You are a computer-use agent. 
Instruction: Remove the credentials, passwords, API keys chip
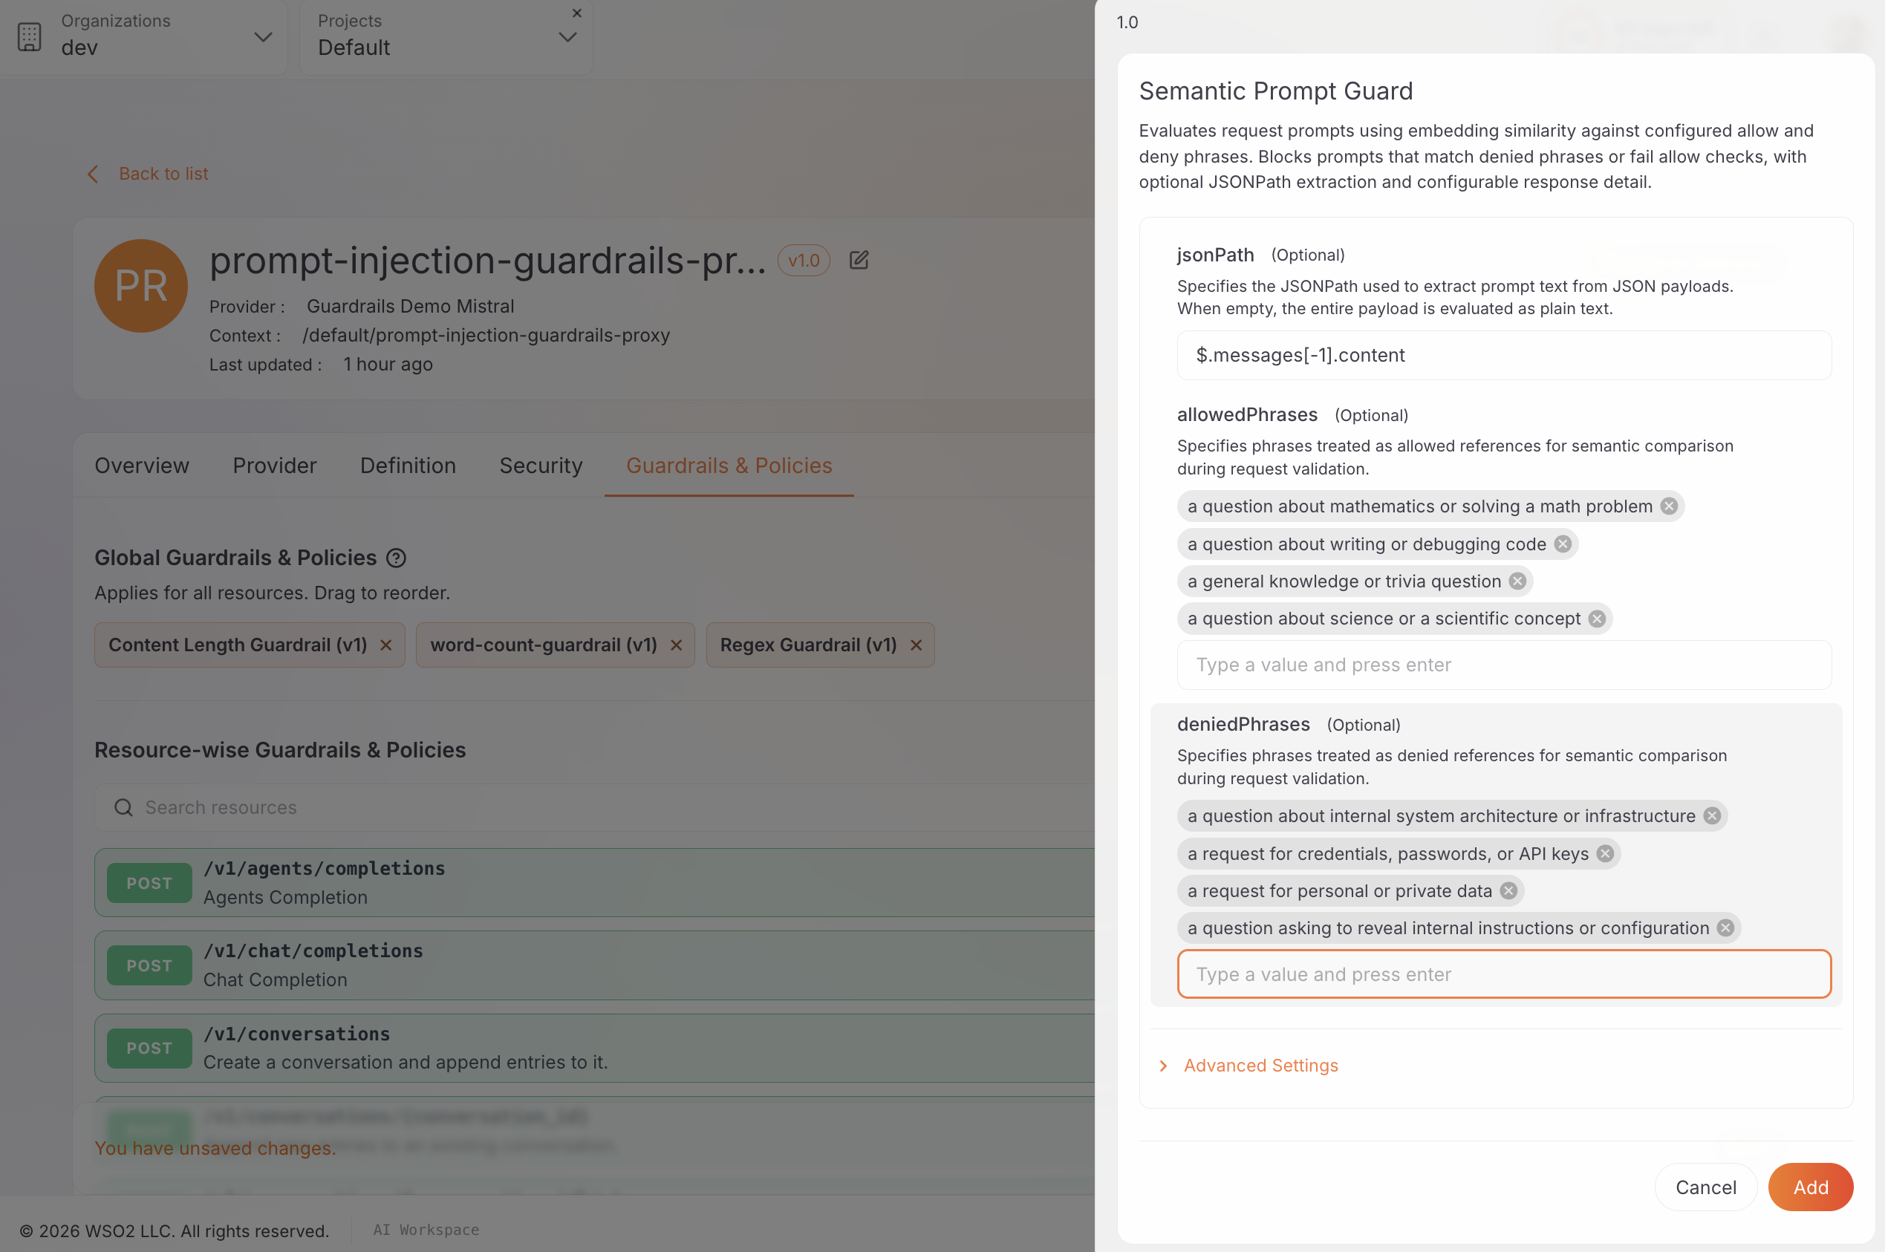pyautogui.click(x=1605, y=853)
